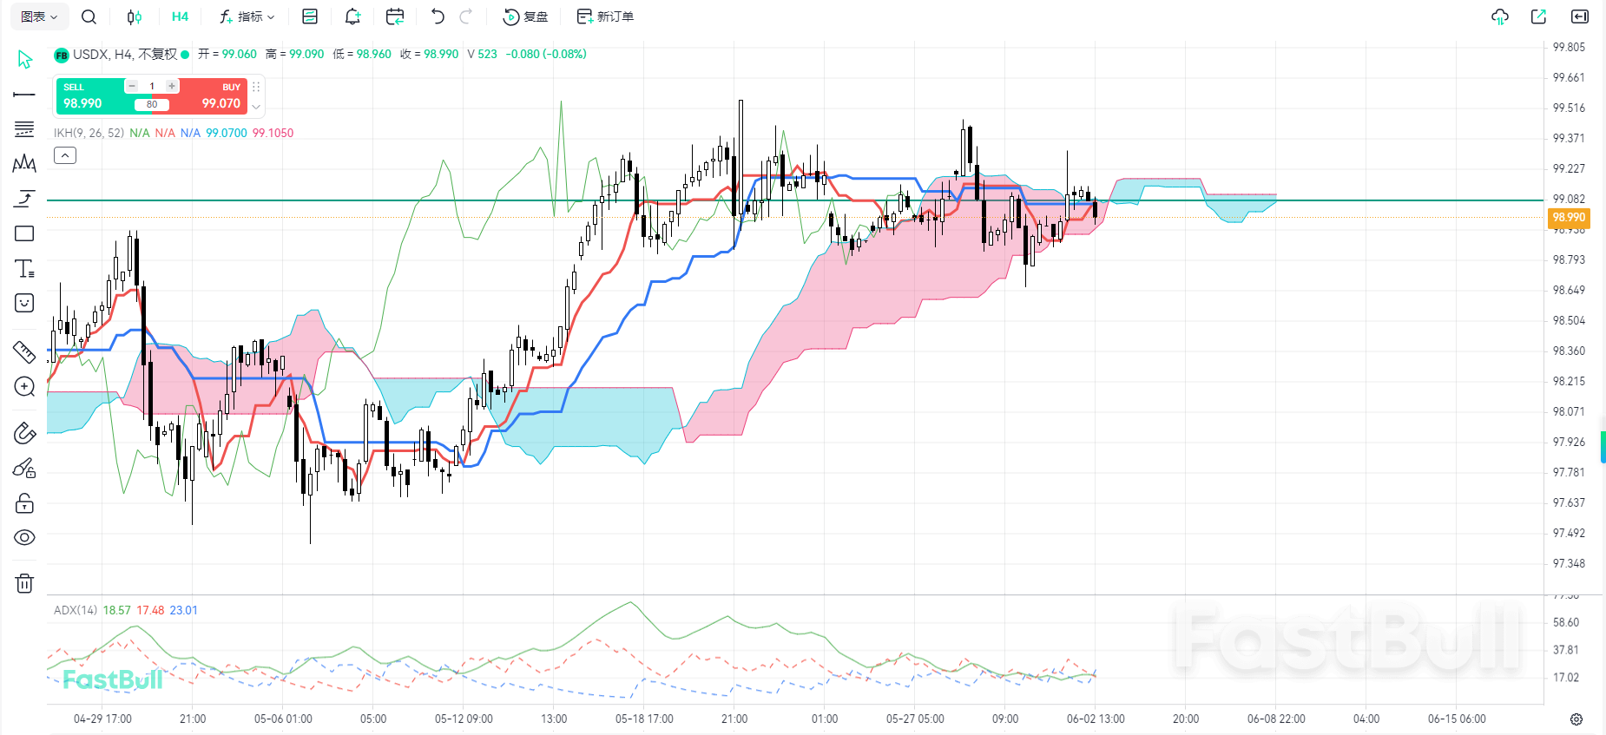
Task: Select the rectangle shape tool
Action: [24, 233]
